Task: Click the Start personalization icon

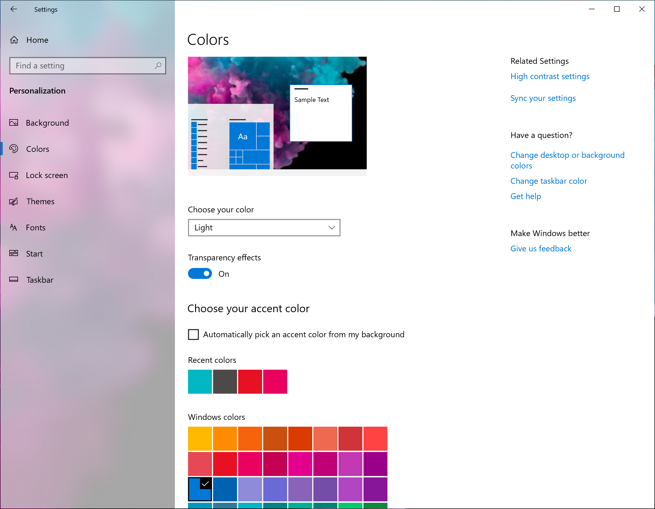Action: point(14,253)
